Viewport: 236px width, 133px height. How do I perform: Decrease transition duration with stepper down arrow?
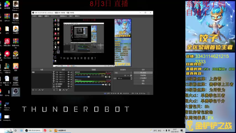click(x=131, y=79)
